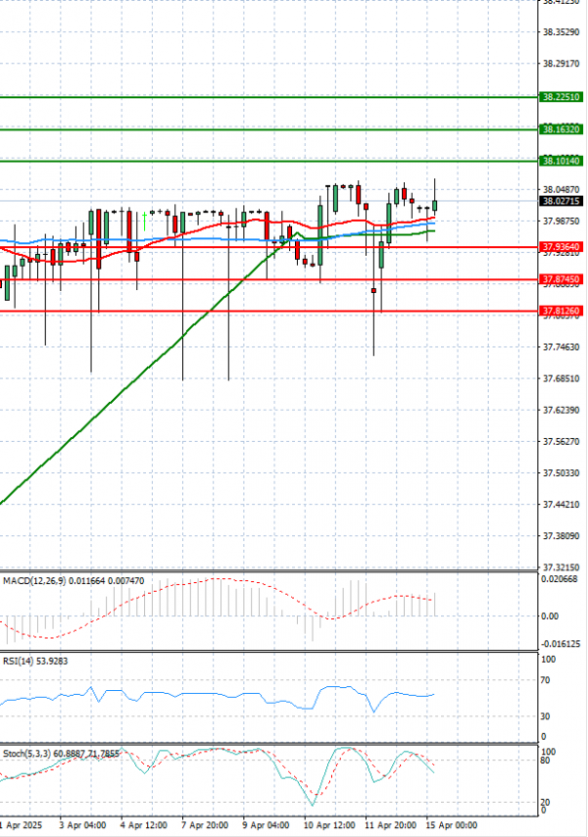Click the 38.16320 green price label
Screen dimensions: 588x837
pos(561,129)
